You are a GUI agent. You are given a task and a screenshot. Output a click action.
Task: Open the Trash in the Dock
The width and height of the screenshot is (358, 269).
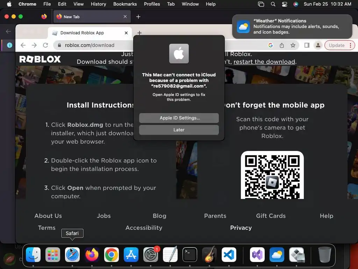tap(325, 255)
